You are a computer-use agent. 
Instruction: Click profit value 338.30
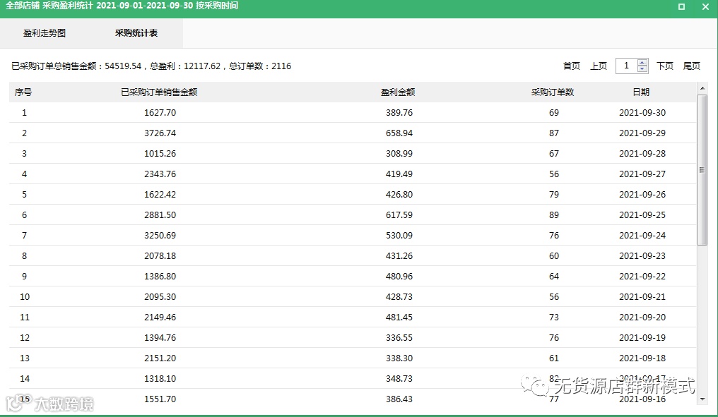pyautogui.click(x=399, y=358)
